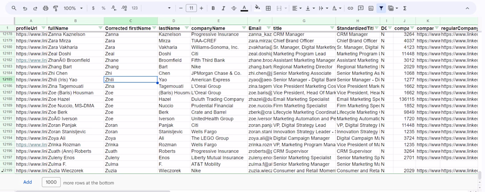
Task: Click 'Duluth Trading Company' cell
Action: point(219,99)
